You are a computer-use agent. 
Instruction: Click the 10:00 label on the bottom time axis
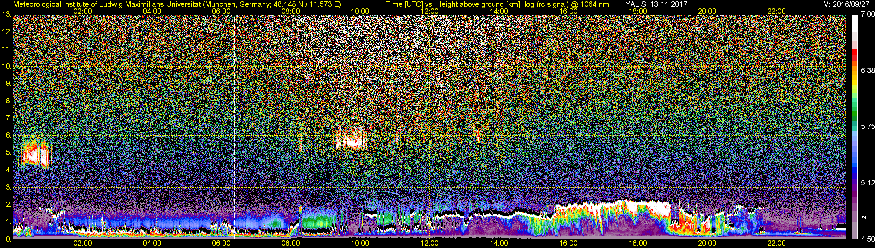click(x=360, y=244)
